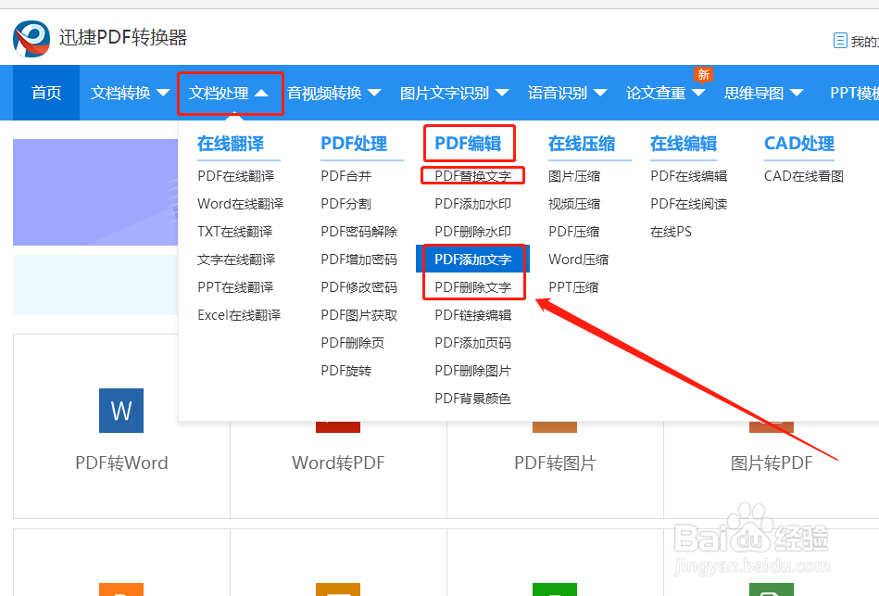Open PDF压缩
This screenshot has width=879, height=596.
pos(573,232)
